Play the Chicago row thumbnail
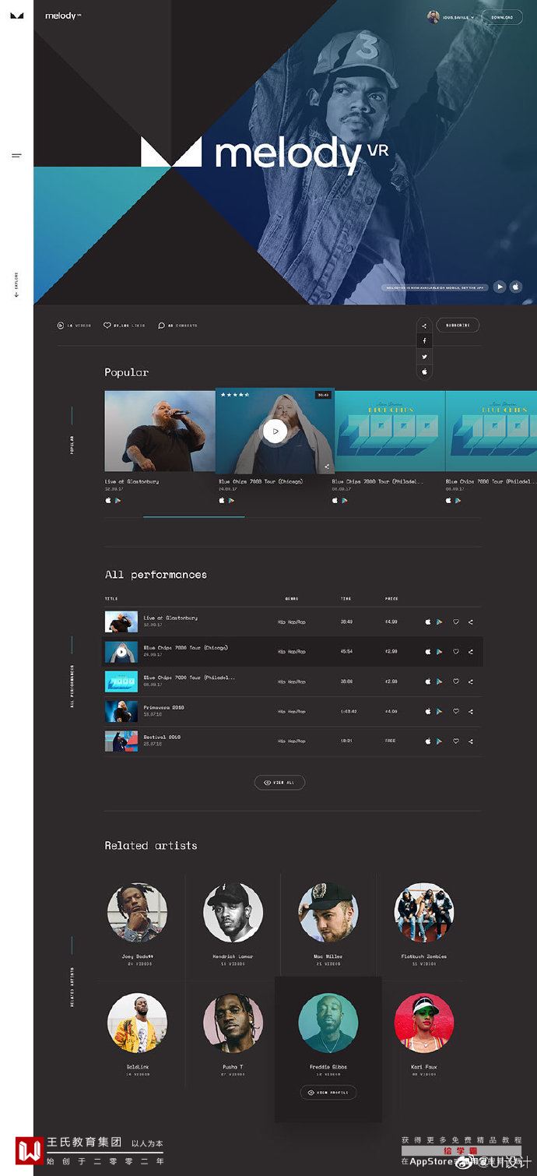Image resolution: width=537 pixels, height=1176 pixels. (x=121, y=651)
